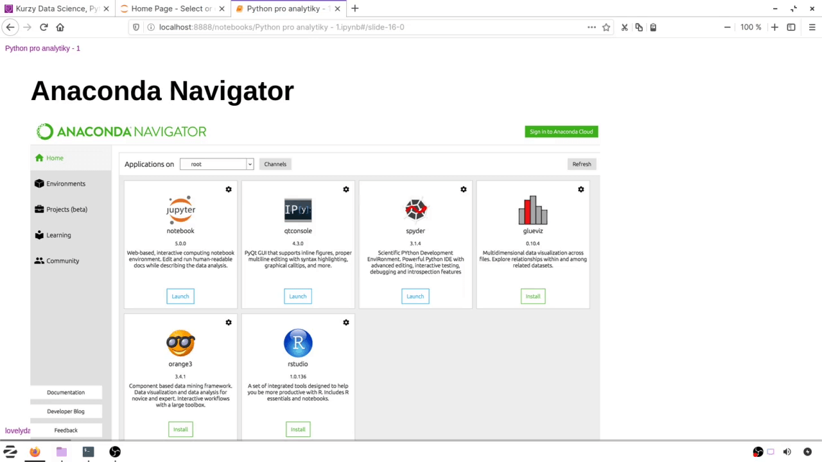
Task: Click screen display icon in system tray
Action: click(x=771, y=452)
